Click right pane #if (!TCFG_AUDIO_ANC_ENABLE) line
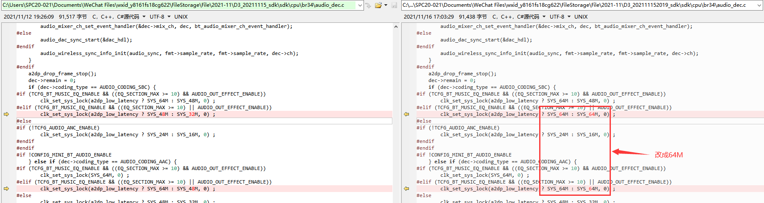Screen dimensions: 764x203 (x=458, y=128)
